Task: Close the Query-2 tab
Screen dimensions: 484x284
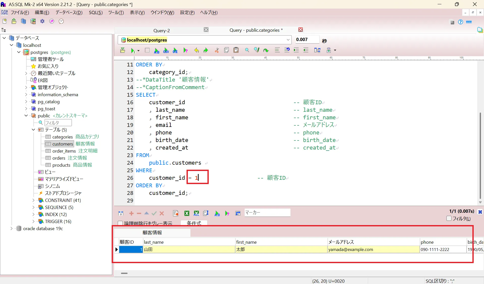Action: (x=206, y=30)
